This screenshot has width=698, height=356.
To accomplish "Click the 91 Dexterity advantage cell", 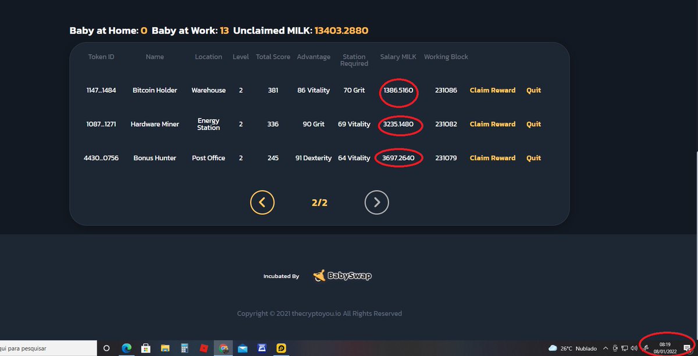I will tap(314, 157).
